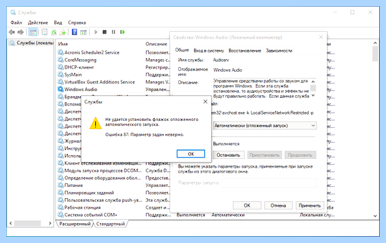Viewport: 386px width, 243px height.
Task: Click the export list toolbar icon
Action: click(62, 32)
